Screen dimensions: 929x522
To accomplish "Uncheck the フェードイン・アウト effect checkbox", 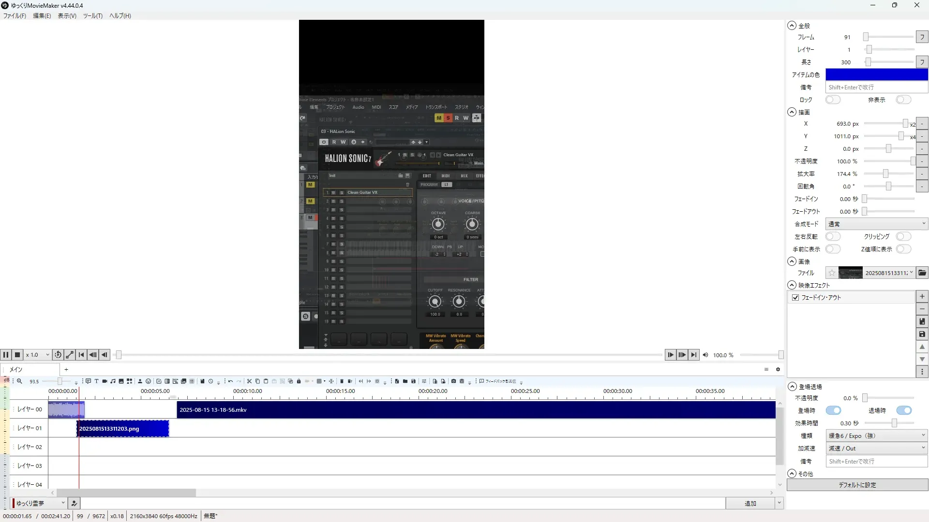I will click(795, 298).
